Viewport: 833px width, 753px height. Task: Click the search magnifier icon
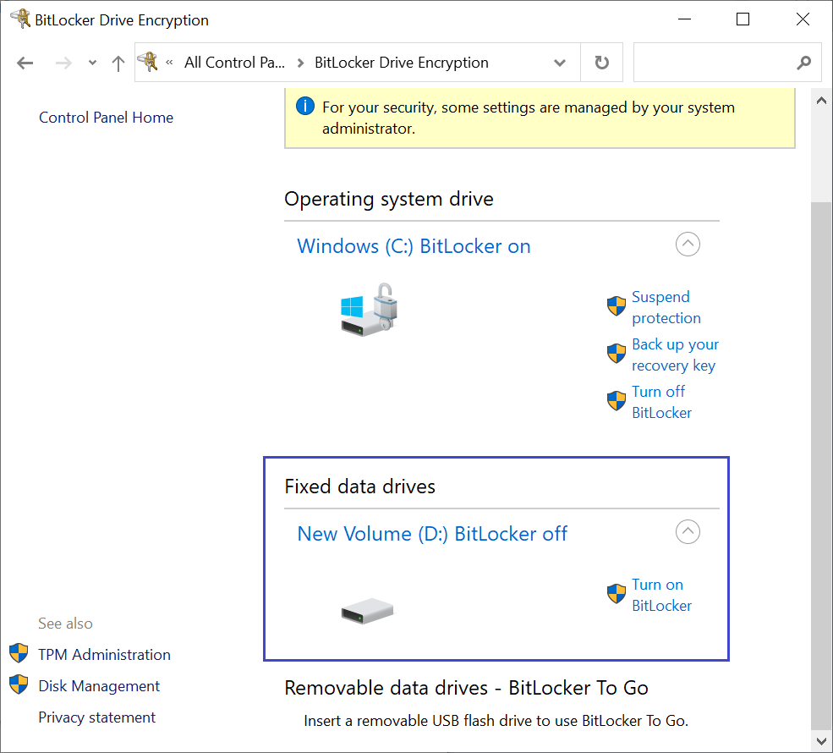(804, 63)
